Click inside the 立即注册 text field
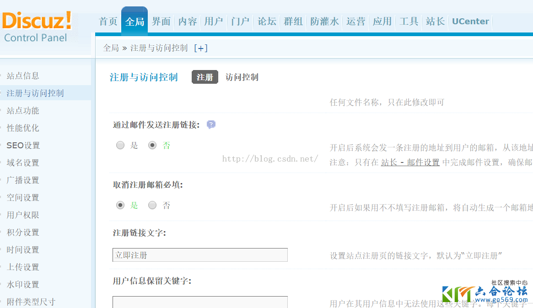533x308 pixels. (200, 255)
